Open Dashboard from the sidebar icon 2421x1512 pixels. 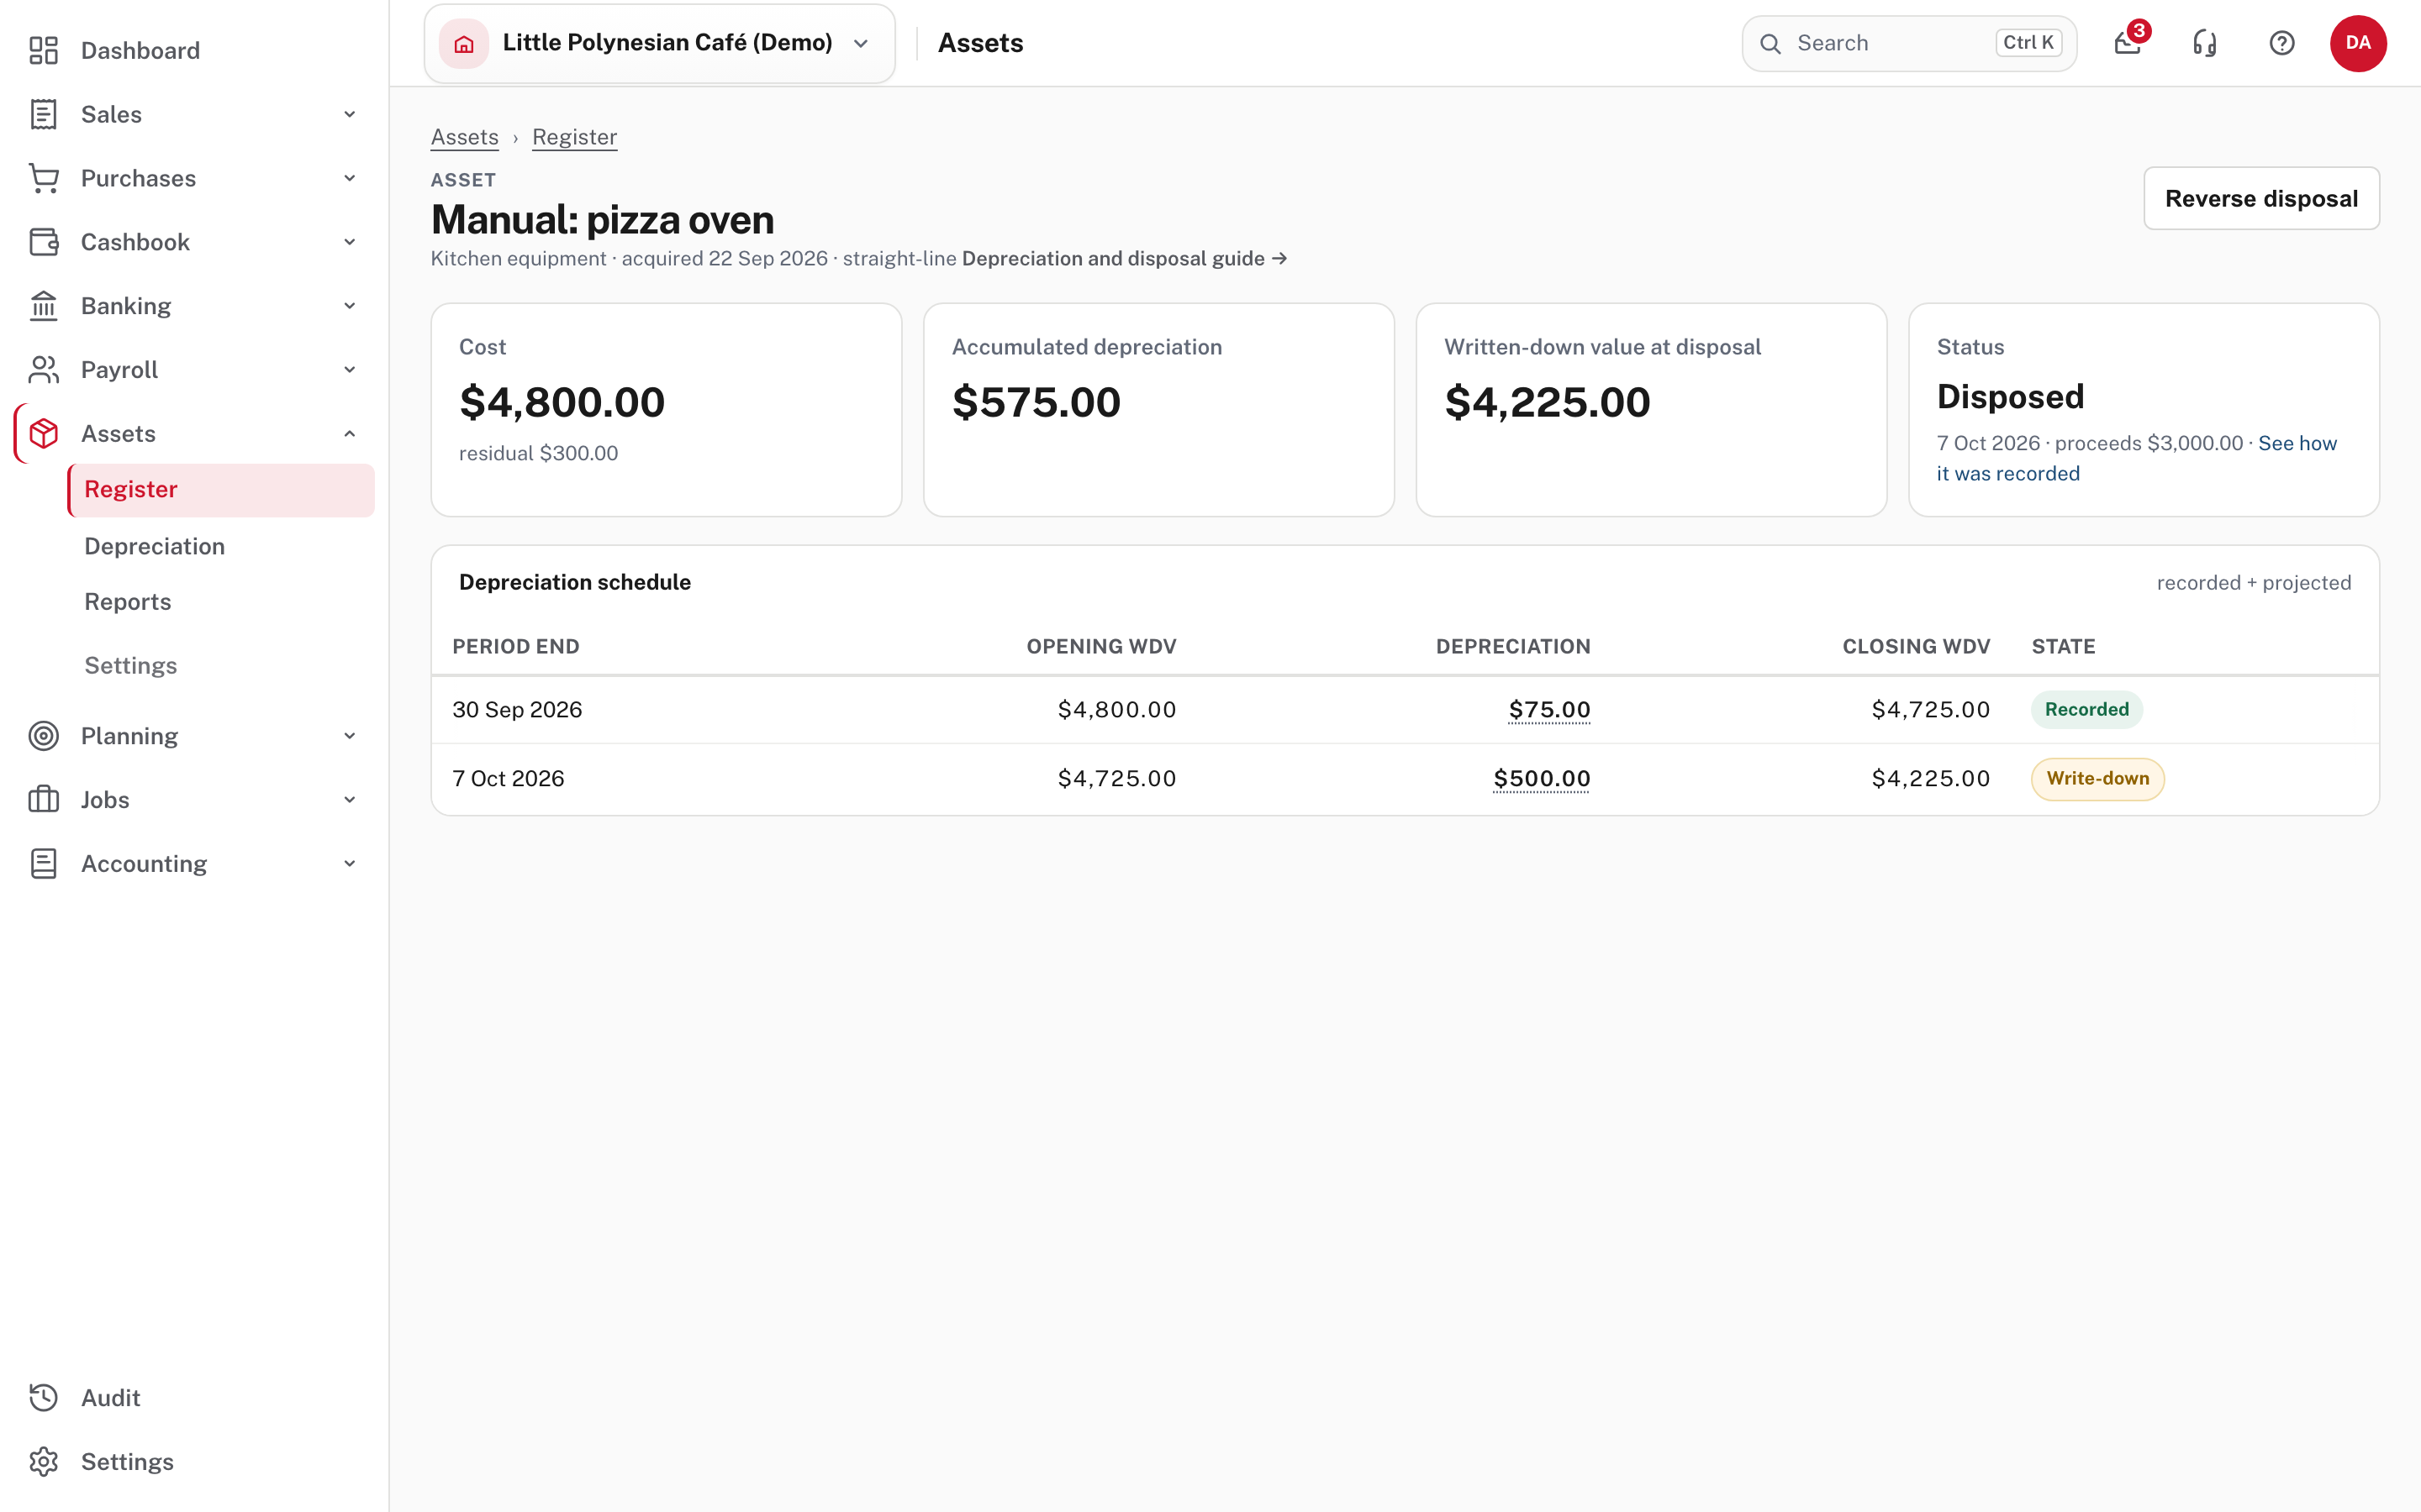pos(44,50)
